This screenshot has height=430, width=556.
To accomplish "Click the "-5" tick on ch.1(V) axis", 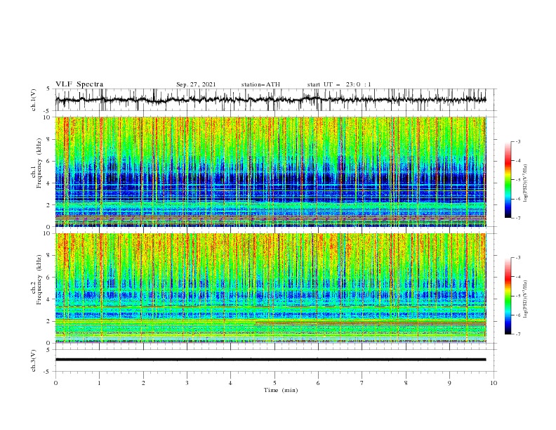I will [x=48, y=111].
